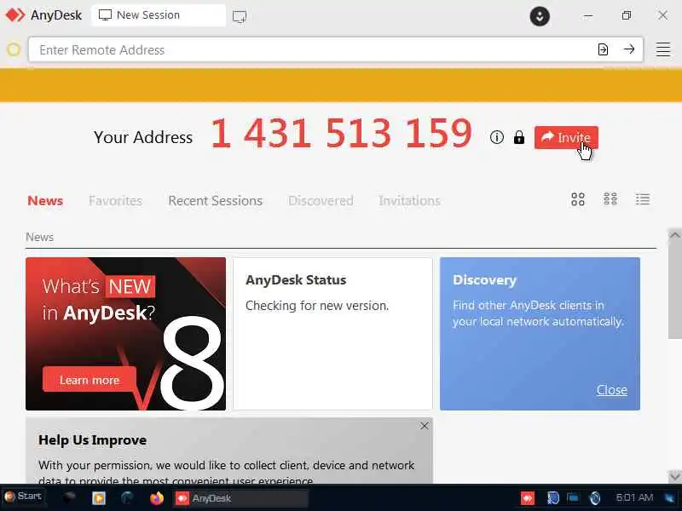
Task: Click the black download arrow icon
Action: [540, 16]
